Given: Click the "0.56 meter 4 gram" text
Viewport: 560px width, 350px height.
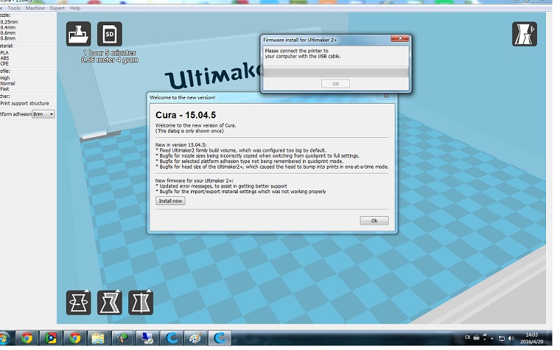Looking at the screenshot, I should point(110,60).
